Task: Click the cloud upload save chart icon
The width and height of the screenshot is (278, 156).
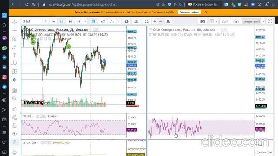Action: [236, 21]
